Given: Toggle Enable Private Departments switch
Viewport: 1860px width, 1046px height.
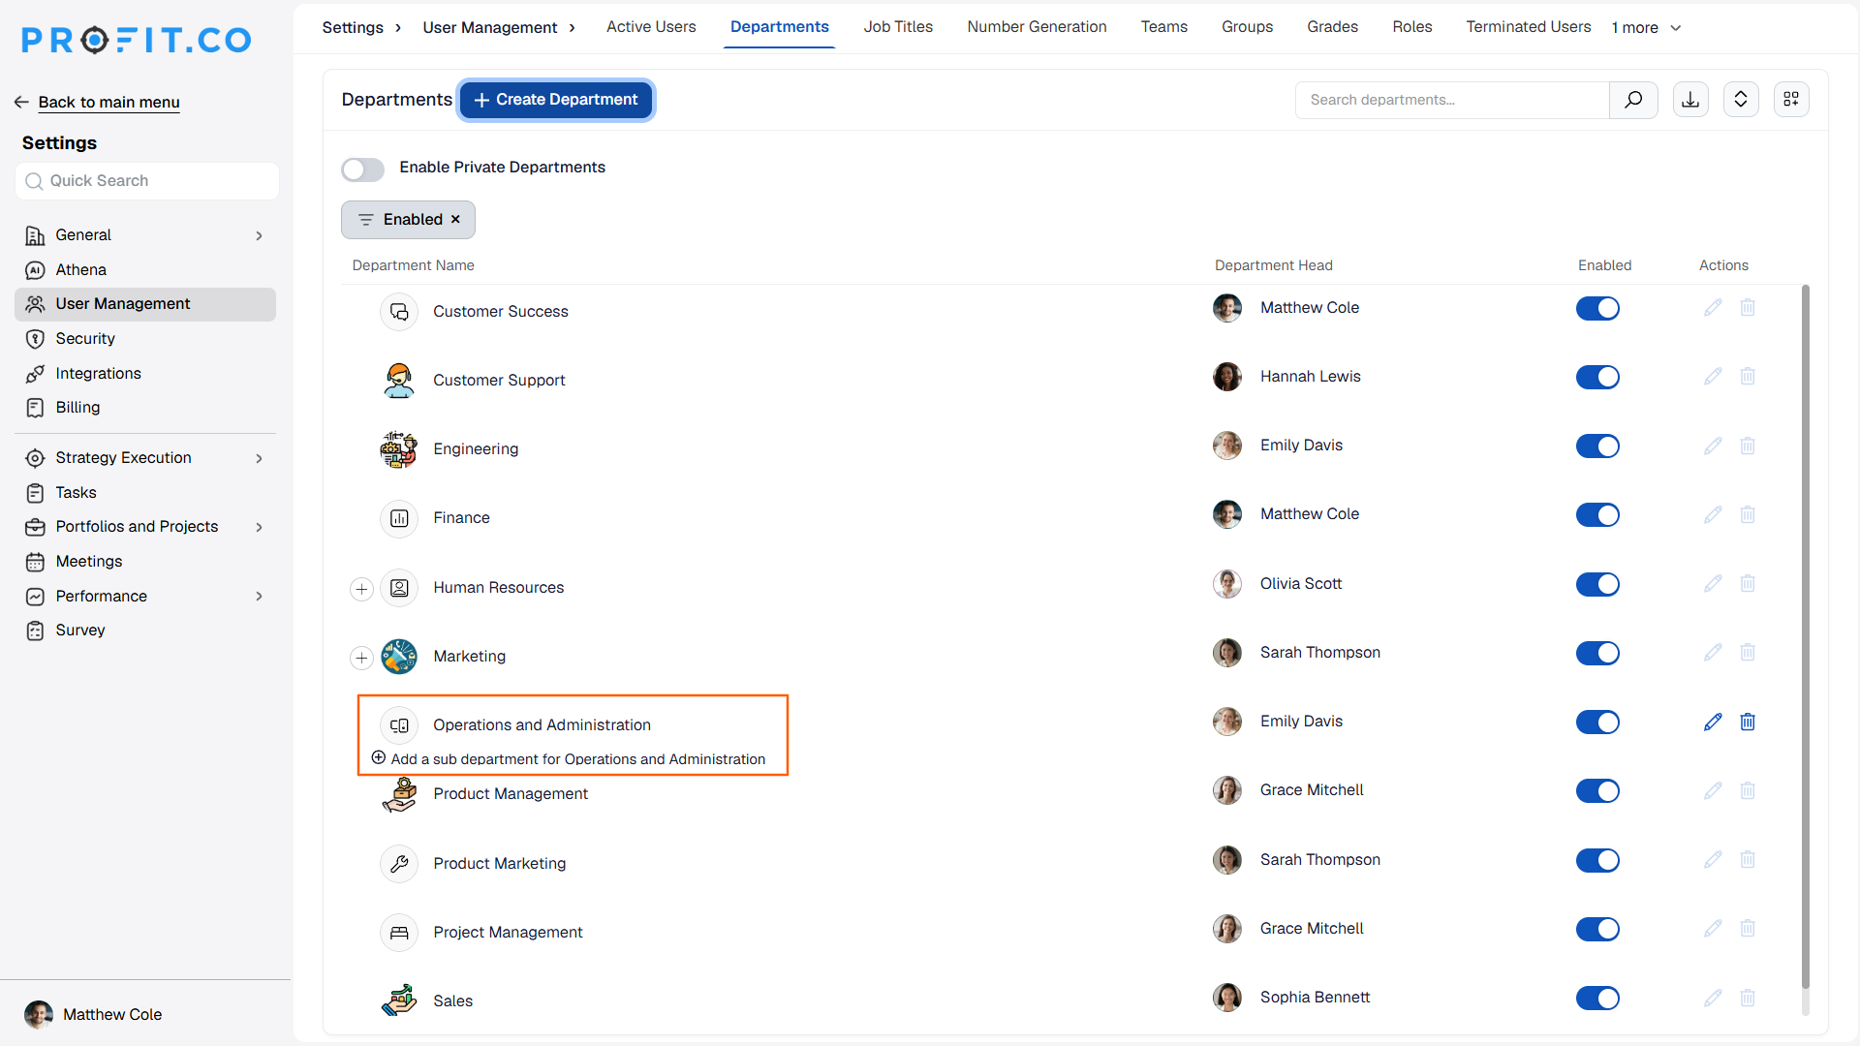Looking at the screenshot, I should tap(362, 169).
